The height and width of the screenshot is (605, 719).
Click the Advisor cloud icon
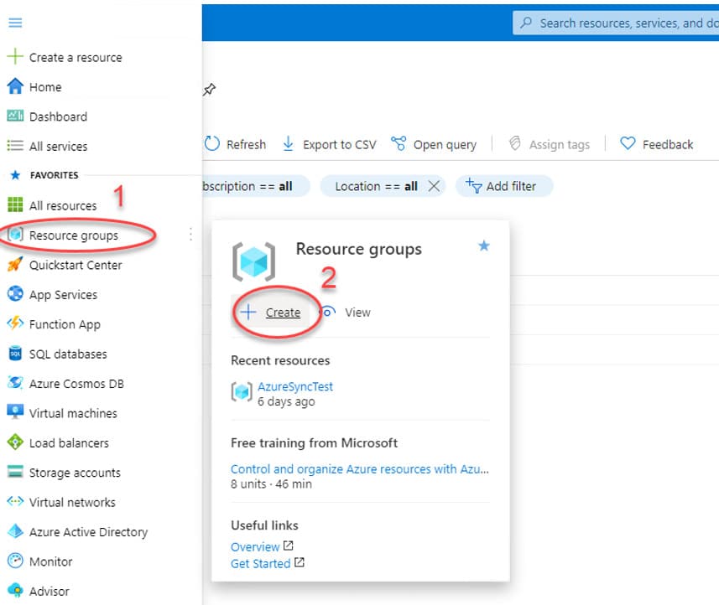15,591
